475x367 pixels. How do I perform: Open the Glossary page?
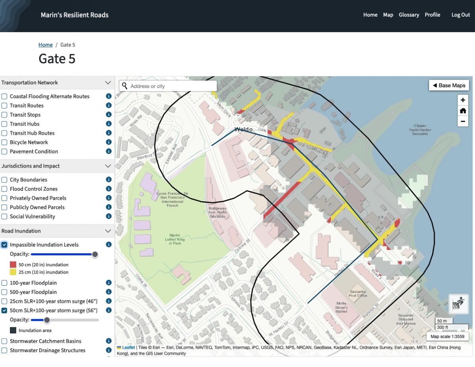click(409, 15)
